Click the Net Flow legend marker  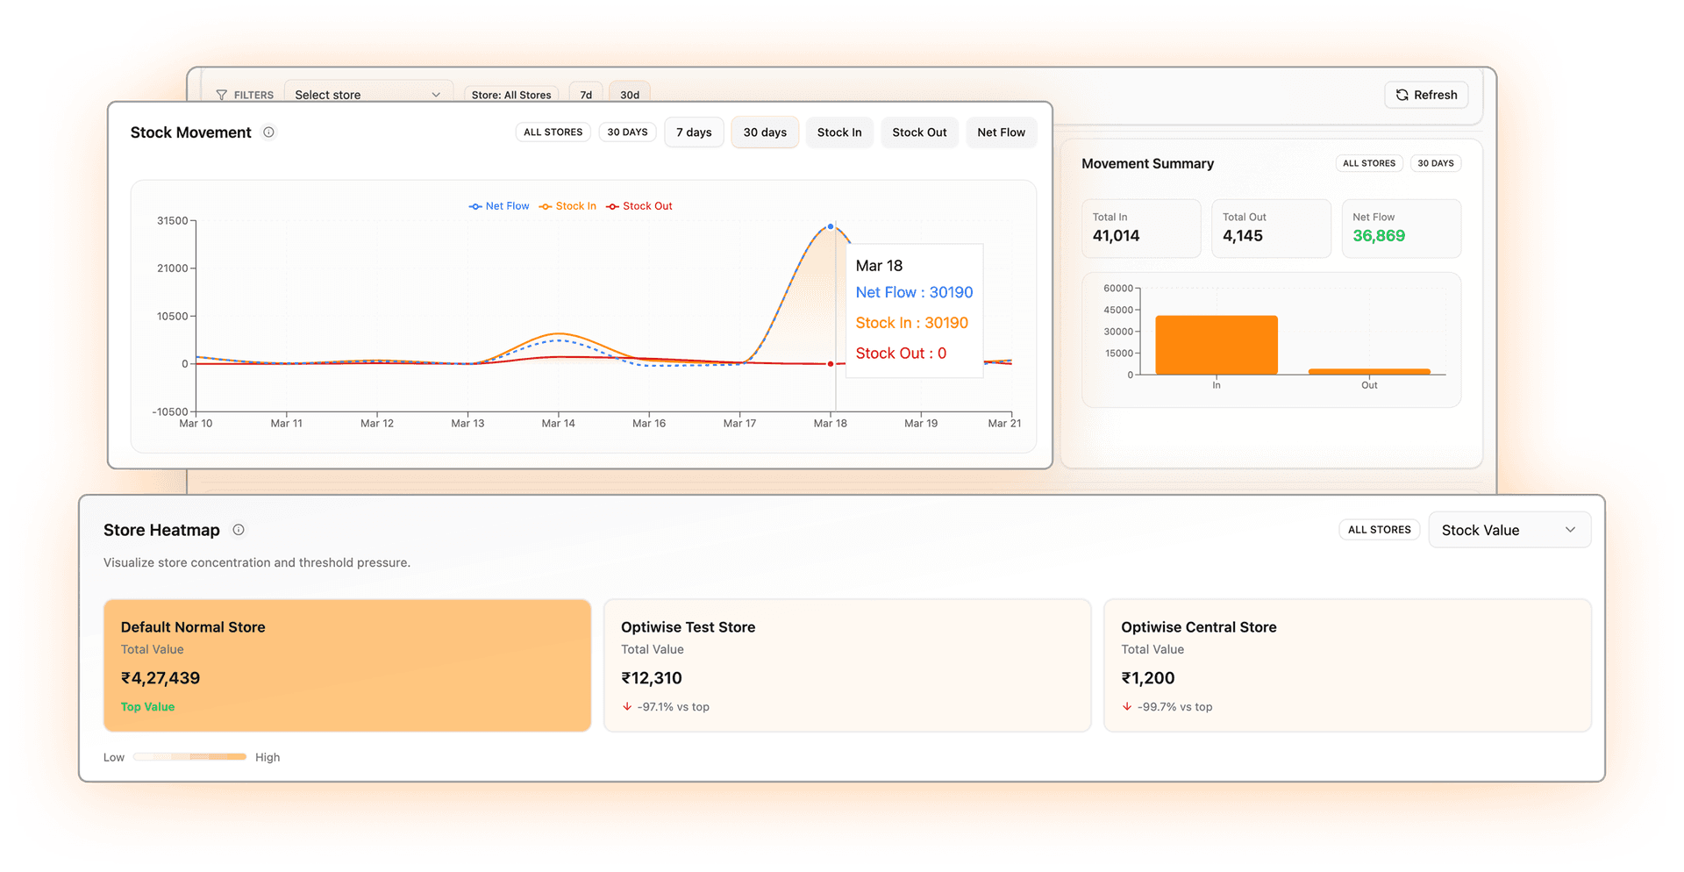[x=475, y=206]
